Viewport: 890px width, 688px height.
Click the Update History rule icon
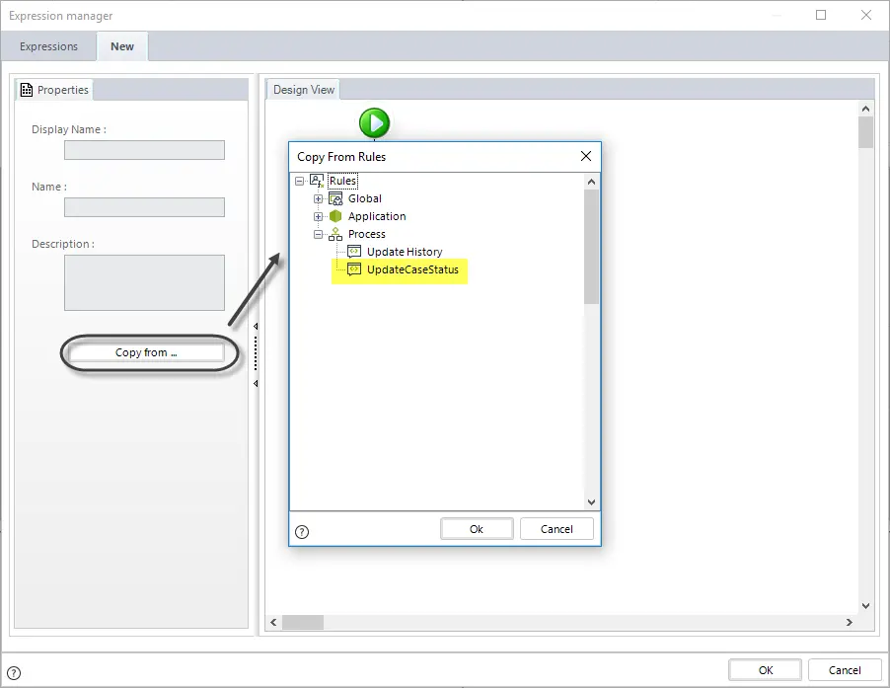[x=354, y=252]
